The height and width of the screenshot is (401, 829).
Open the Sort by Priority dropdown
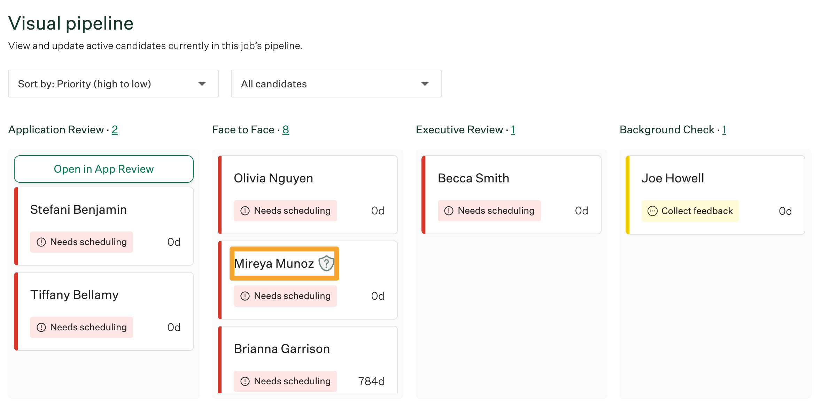tap(113, 84)
